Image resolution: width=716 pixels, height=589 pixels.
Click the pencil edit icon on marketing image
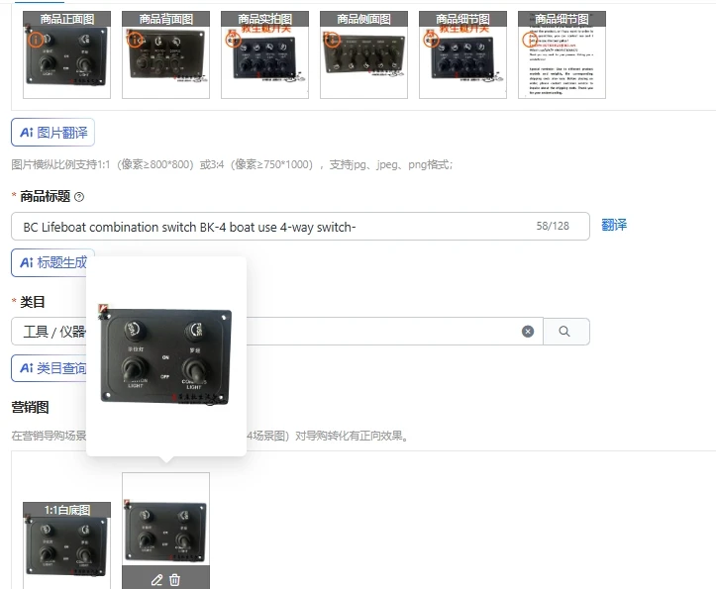pyautogui.click(x=156, y=580)
